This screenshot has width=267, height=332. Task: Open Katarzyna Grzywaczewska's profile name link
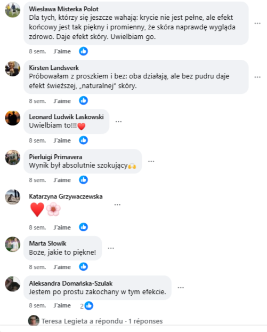66,196
